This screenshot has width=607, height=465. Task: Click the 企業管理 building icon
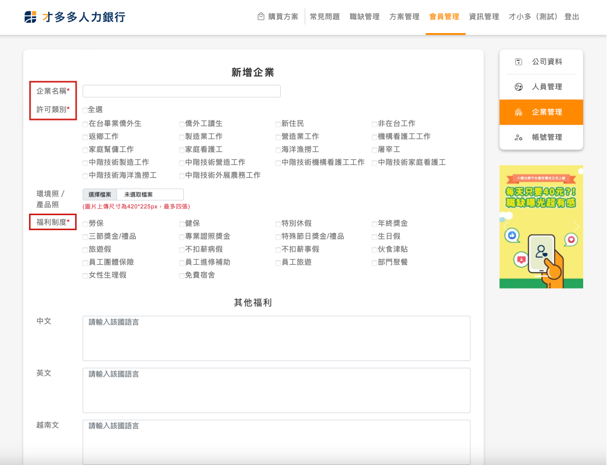[518, 112]
